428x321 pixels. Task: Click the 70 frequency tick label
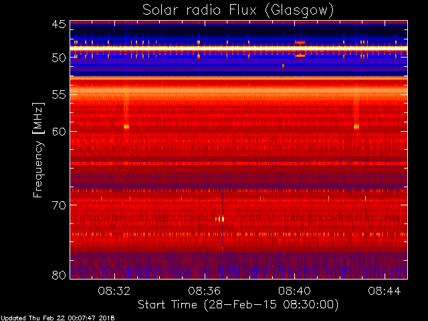pyautogui.click(x=60, y=205)
